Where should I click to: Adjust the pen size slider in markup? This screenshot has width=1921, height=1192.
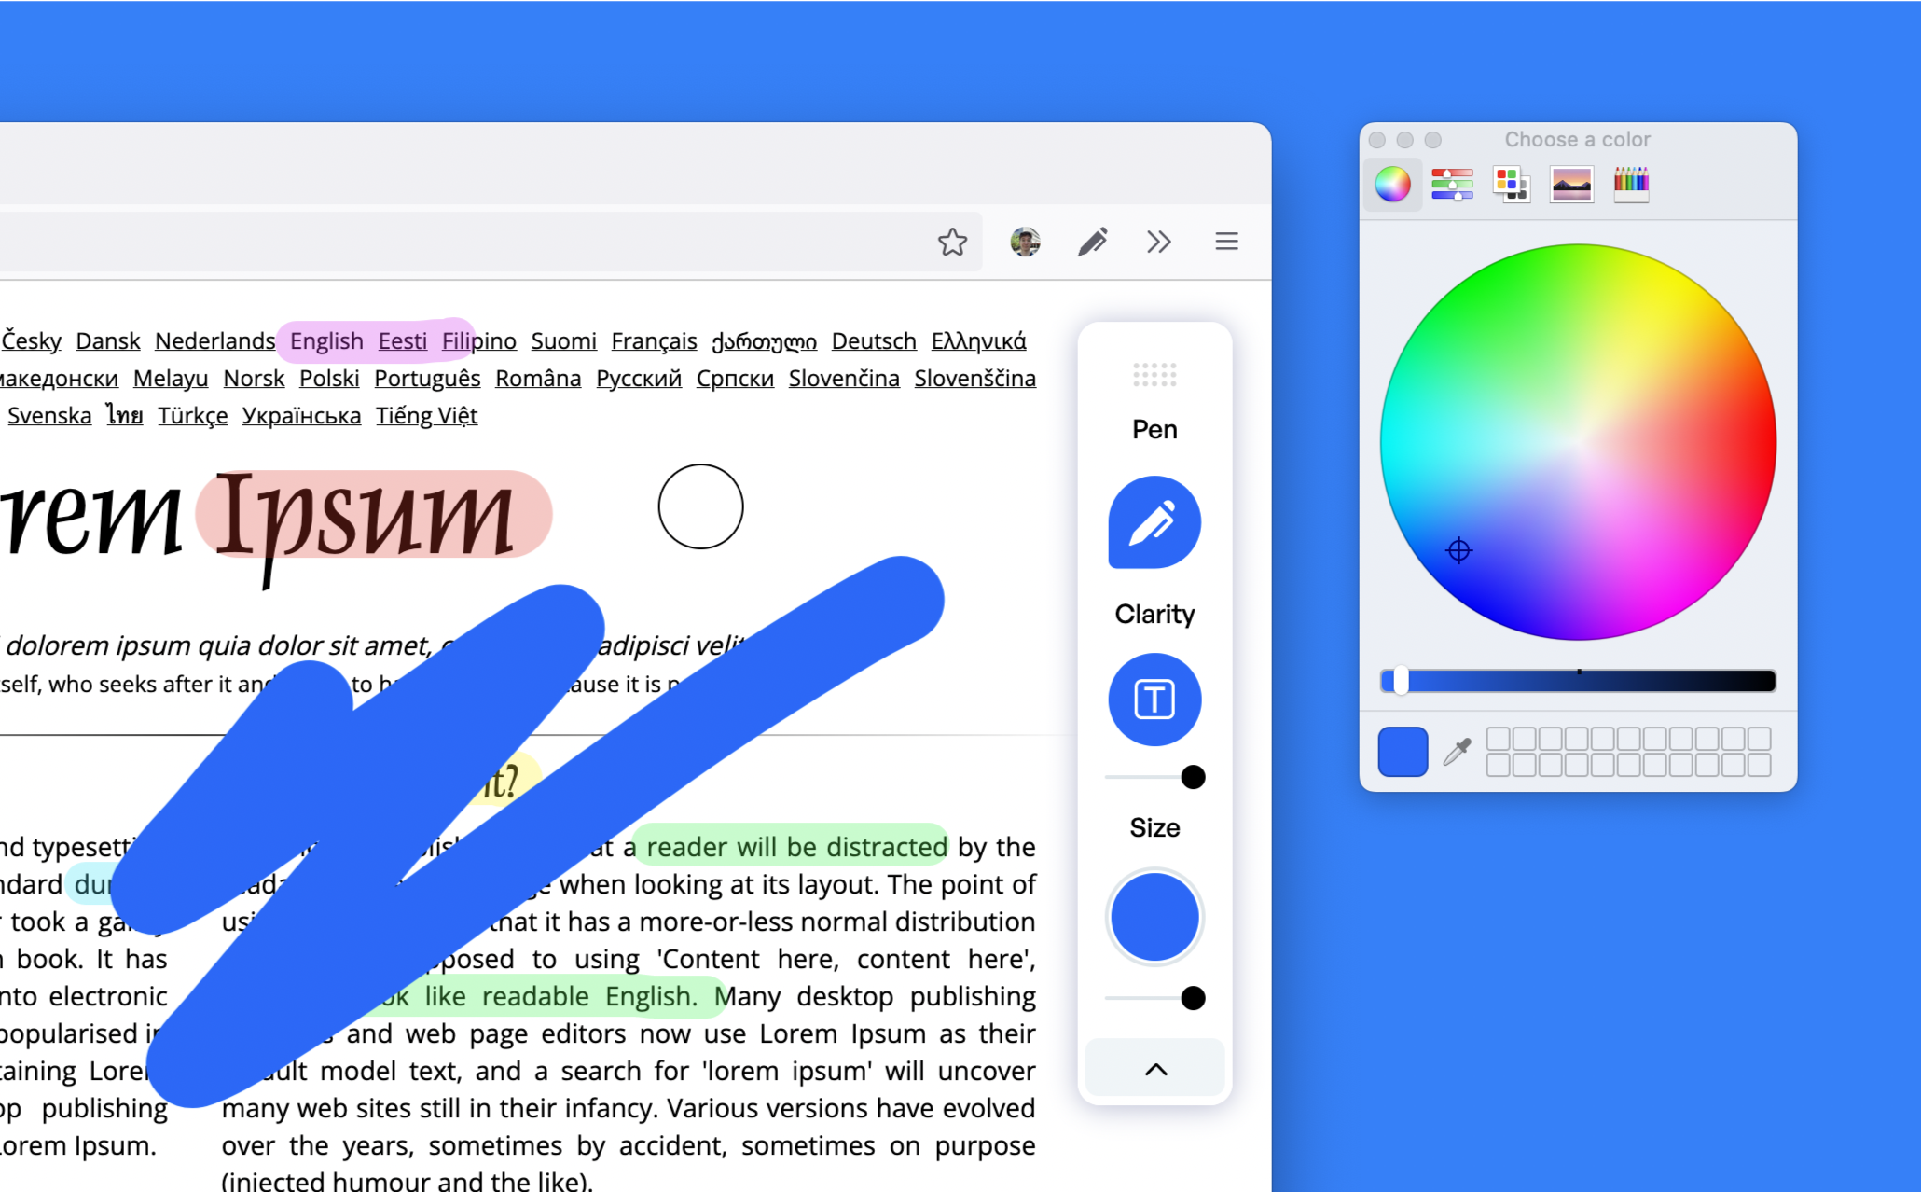(1194, 995)
